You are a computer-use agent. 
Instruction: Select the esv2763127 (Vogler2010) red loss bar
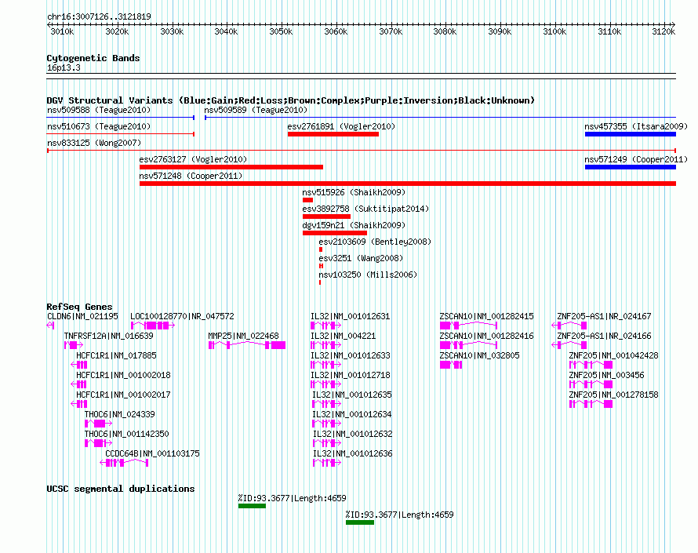(x=231, y=167)
